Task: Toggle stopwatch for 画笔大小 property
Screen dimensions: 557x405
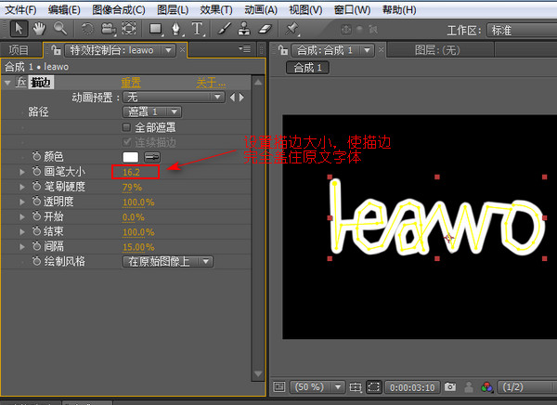Action: pyautogui.click(x=36, y=172)
